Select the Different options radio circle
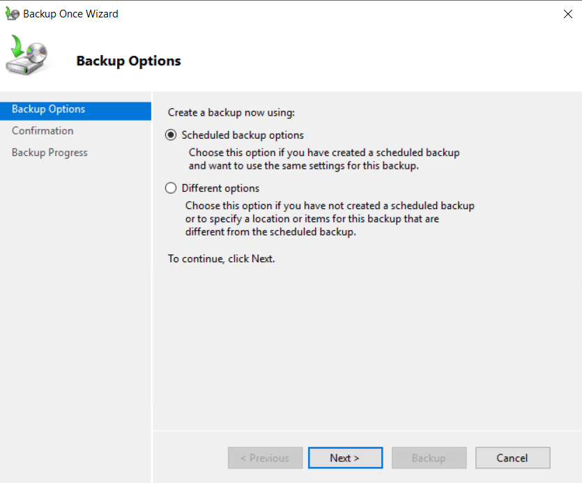This screenshot has width=582, height=483. (x=171, y=188)
